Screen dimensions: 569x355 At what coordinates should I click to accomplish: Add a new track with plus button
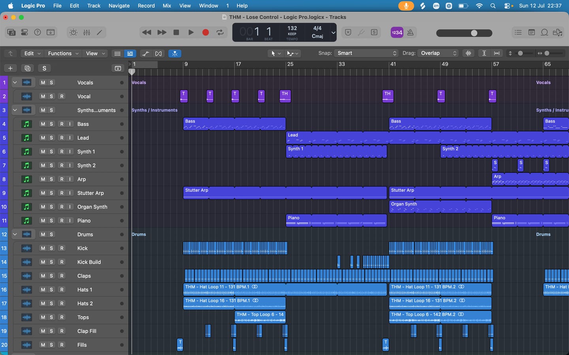point(10,68)
